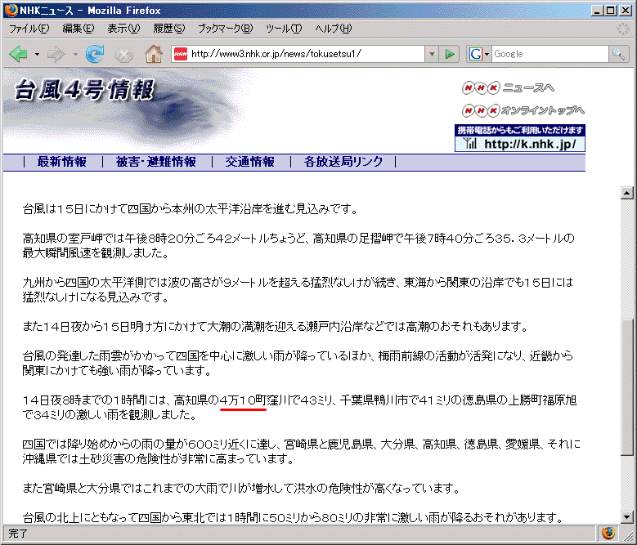Image resolution: width=637 pixels, height=545 pixels.
Task: Open the 履歴(S) menu
Action: pyautogui.click(x=169, y=29)
